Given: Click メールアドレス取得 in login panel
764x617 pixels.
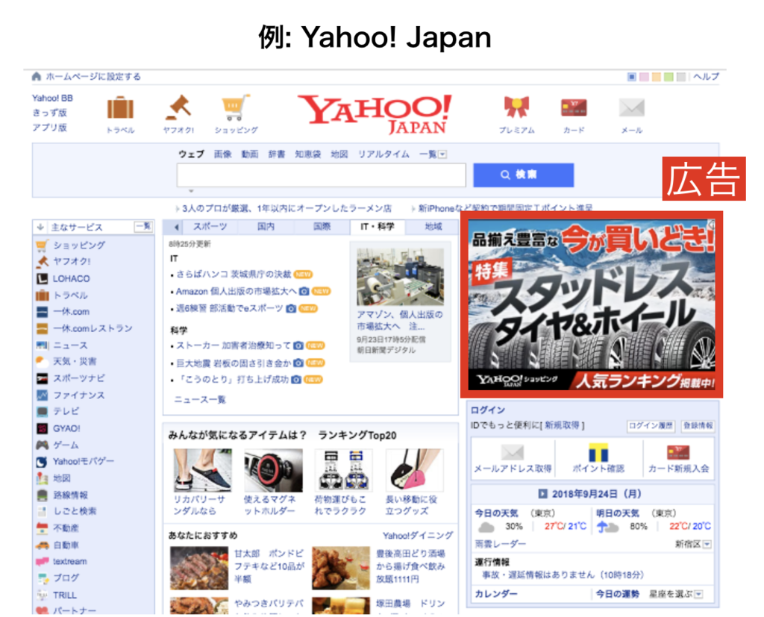Looking at the screenshot, I should tap(513, 469).
